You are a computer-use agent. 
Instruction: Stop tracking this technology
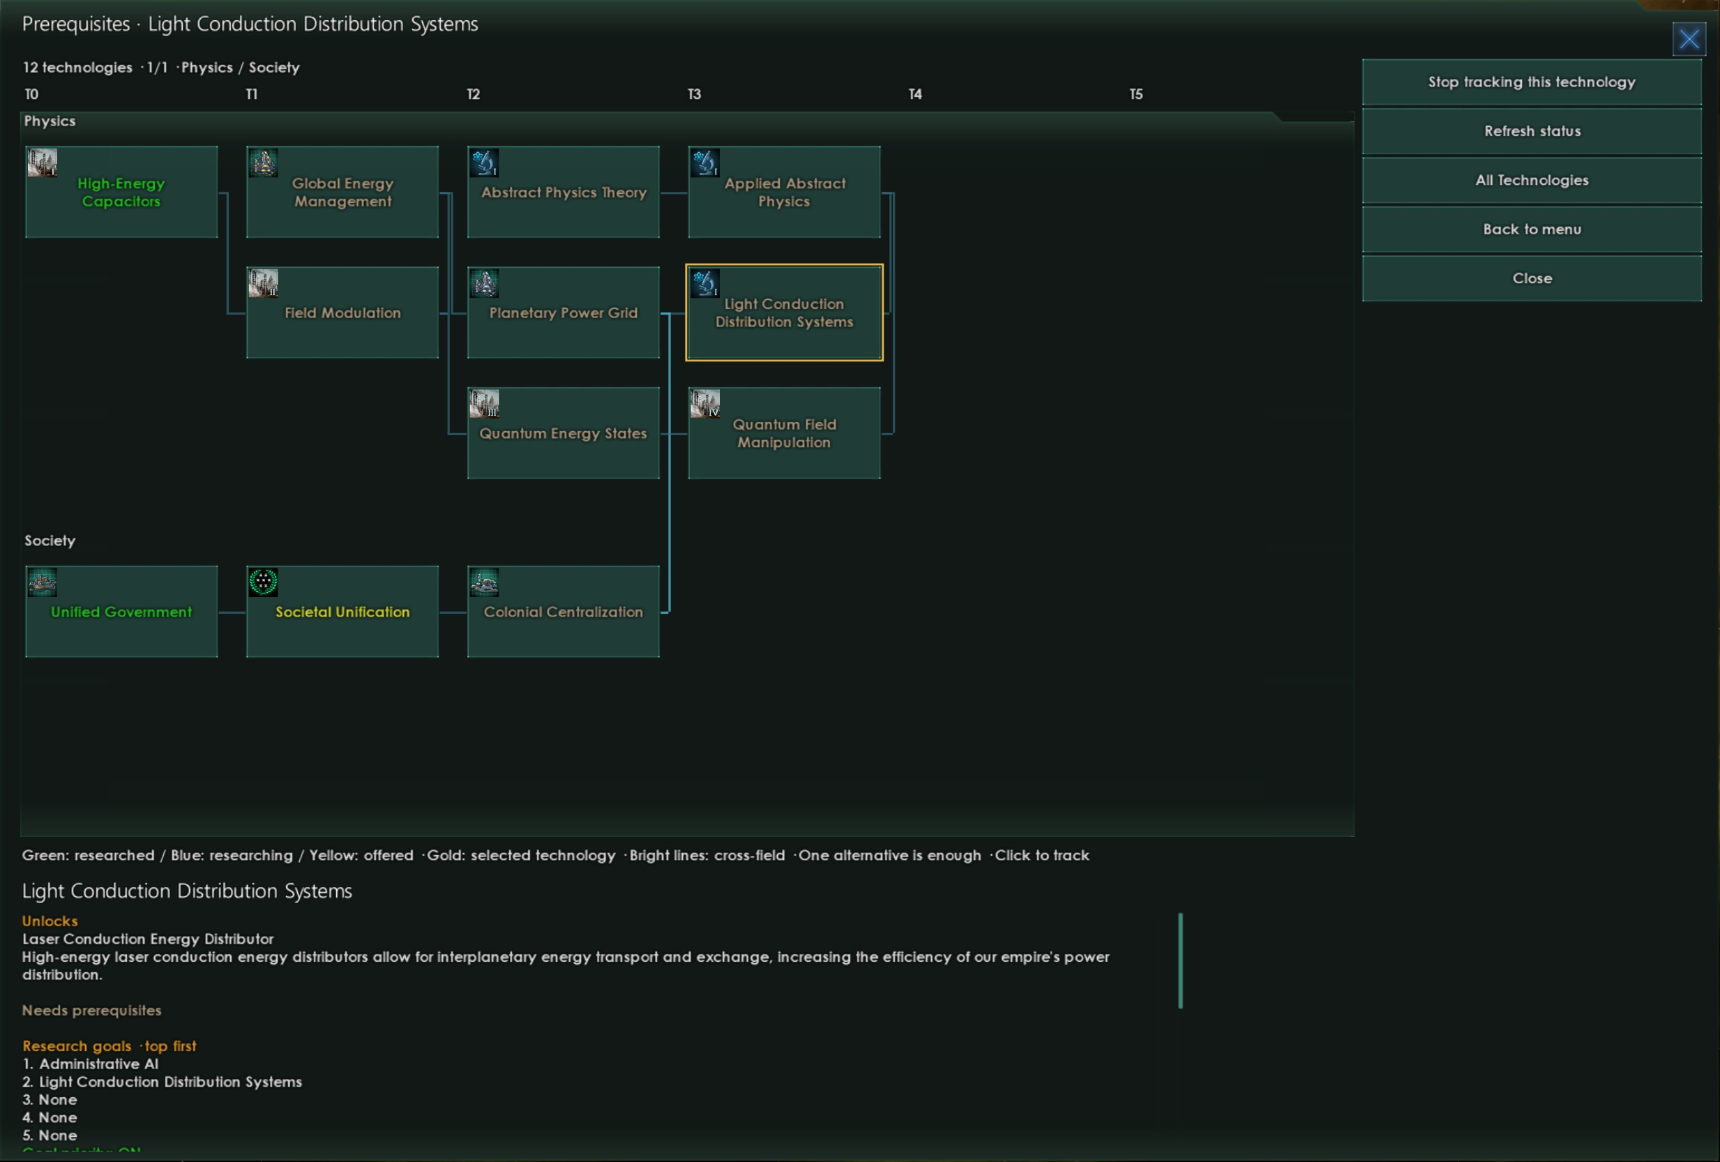point(1531,82)
